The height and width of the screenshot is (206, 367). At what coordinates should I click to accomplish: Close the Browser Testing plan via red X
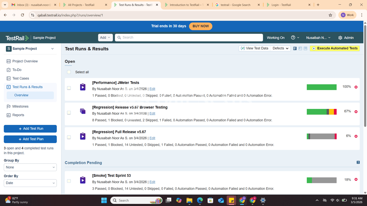356,112
